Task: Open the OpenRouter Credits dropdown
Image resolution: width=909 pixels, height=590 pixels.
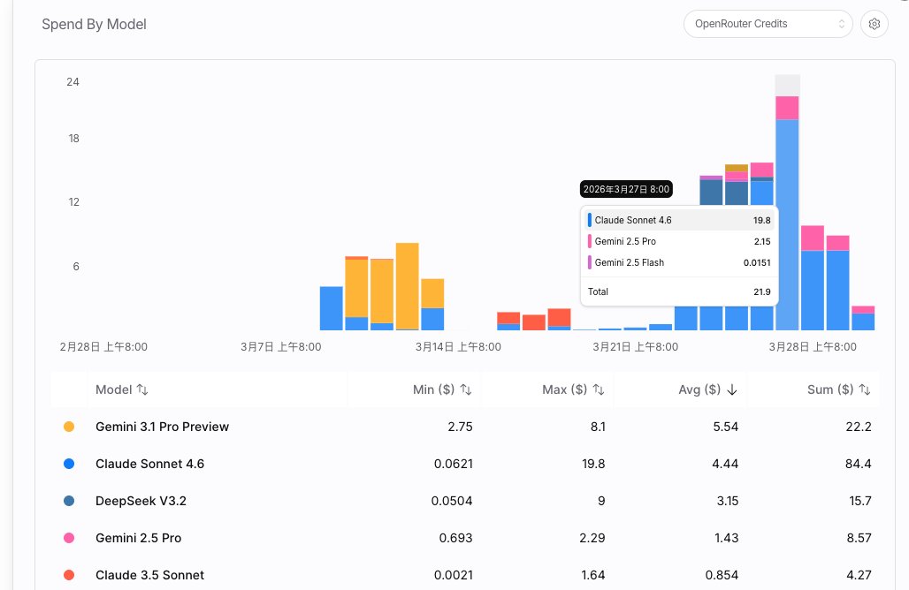Action: (x=768, y=24)
